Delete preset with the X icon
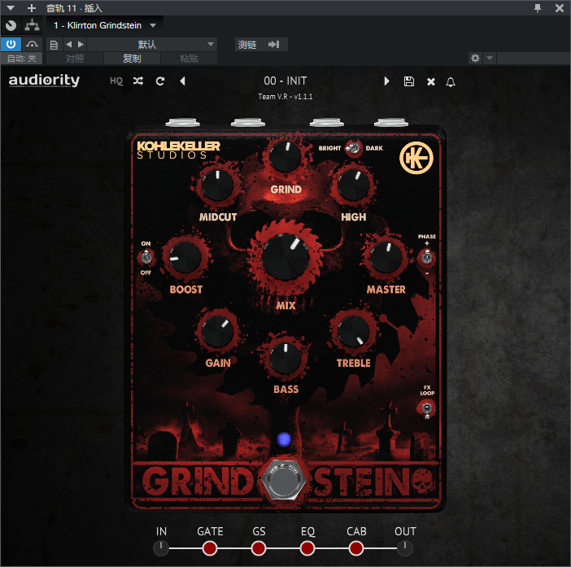571x567 pixels. pyautogui.click(x=431, y=81)
